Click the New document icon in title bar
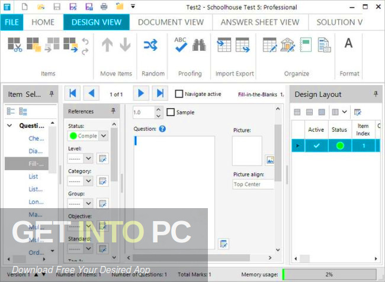 pyautogui.click(x=24, y=7)
